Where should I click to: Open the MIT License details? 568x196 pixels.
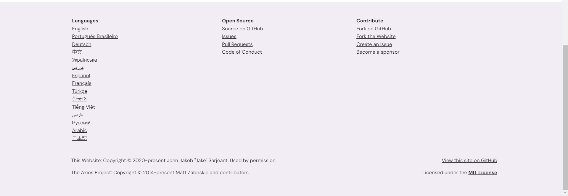pyautogui.click(x=482, y=172)
